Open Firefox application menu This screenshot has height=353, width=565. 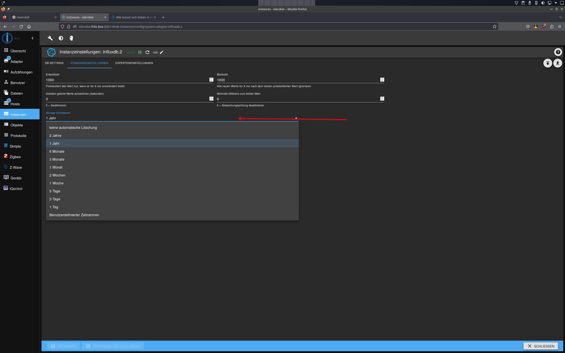point(559,26)
